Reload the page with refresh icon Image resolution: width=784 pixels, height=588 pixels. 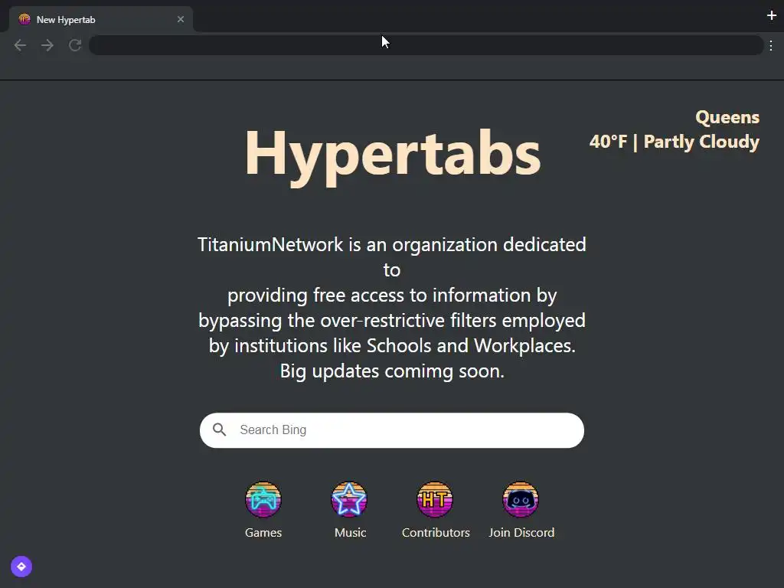click(75, 45)
